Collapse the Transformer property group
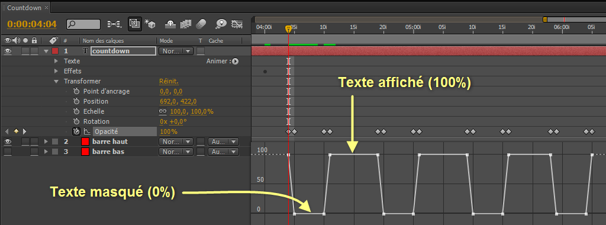This screenshot has width=606, height=225. coord(56,81)
